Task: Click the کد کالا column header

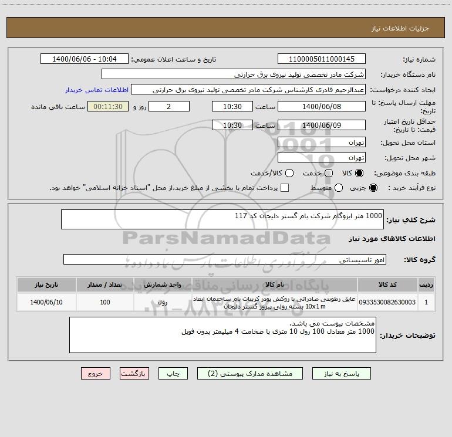Action: tap(387, 284)
